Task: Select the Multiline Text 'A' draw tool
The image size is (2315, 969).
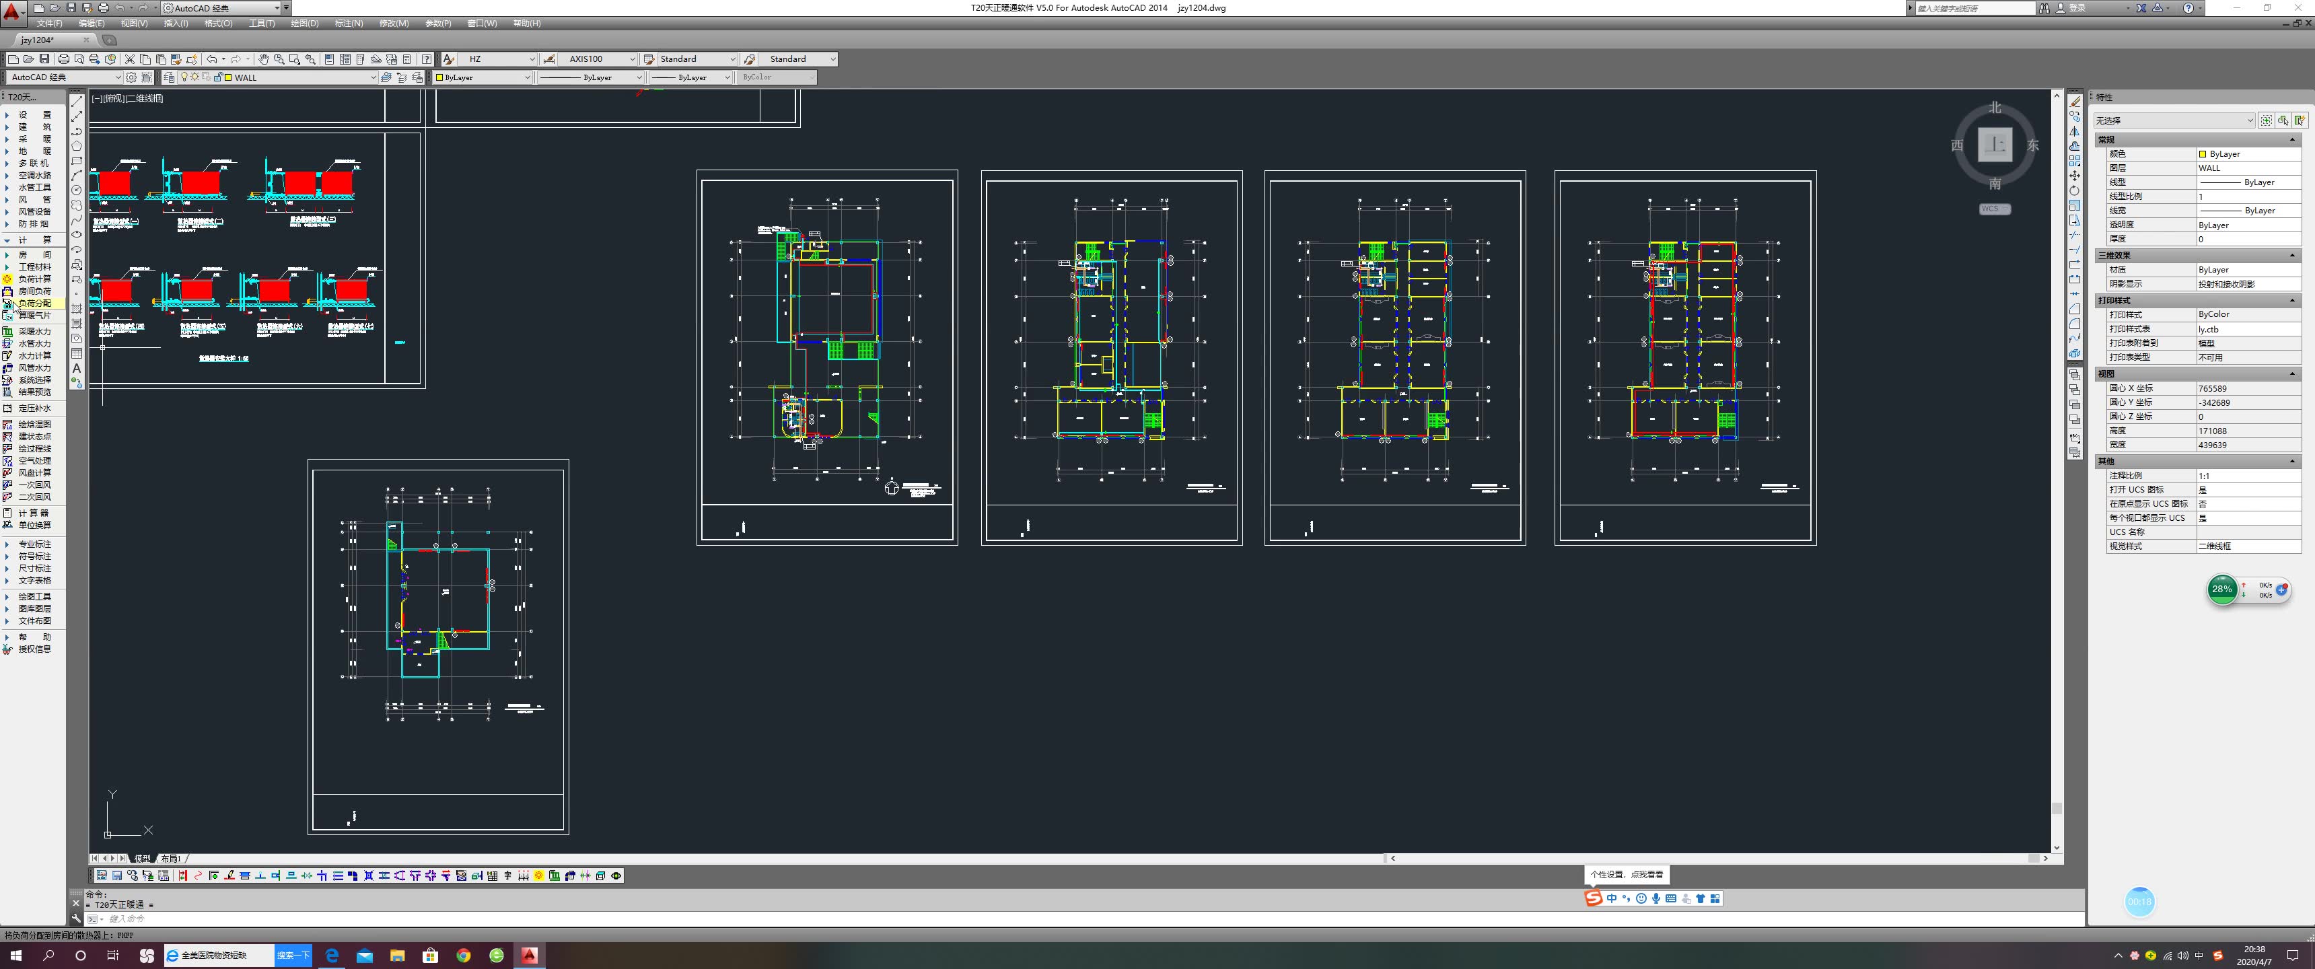Action: coord(77,369)
